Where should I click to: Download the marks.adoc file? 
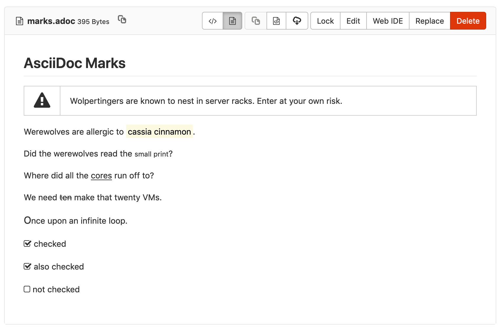297,21
